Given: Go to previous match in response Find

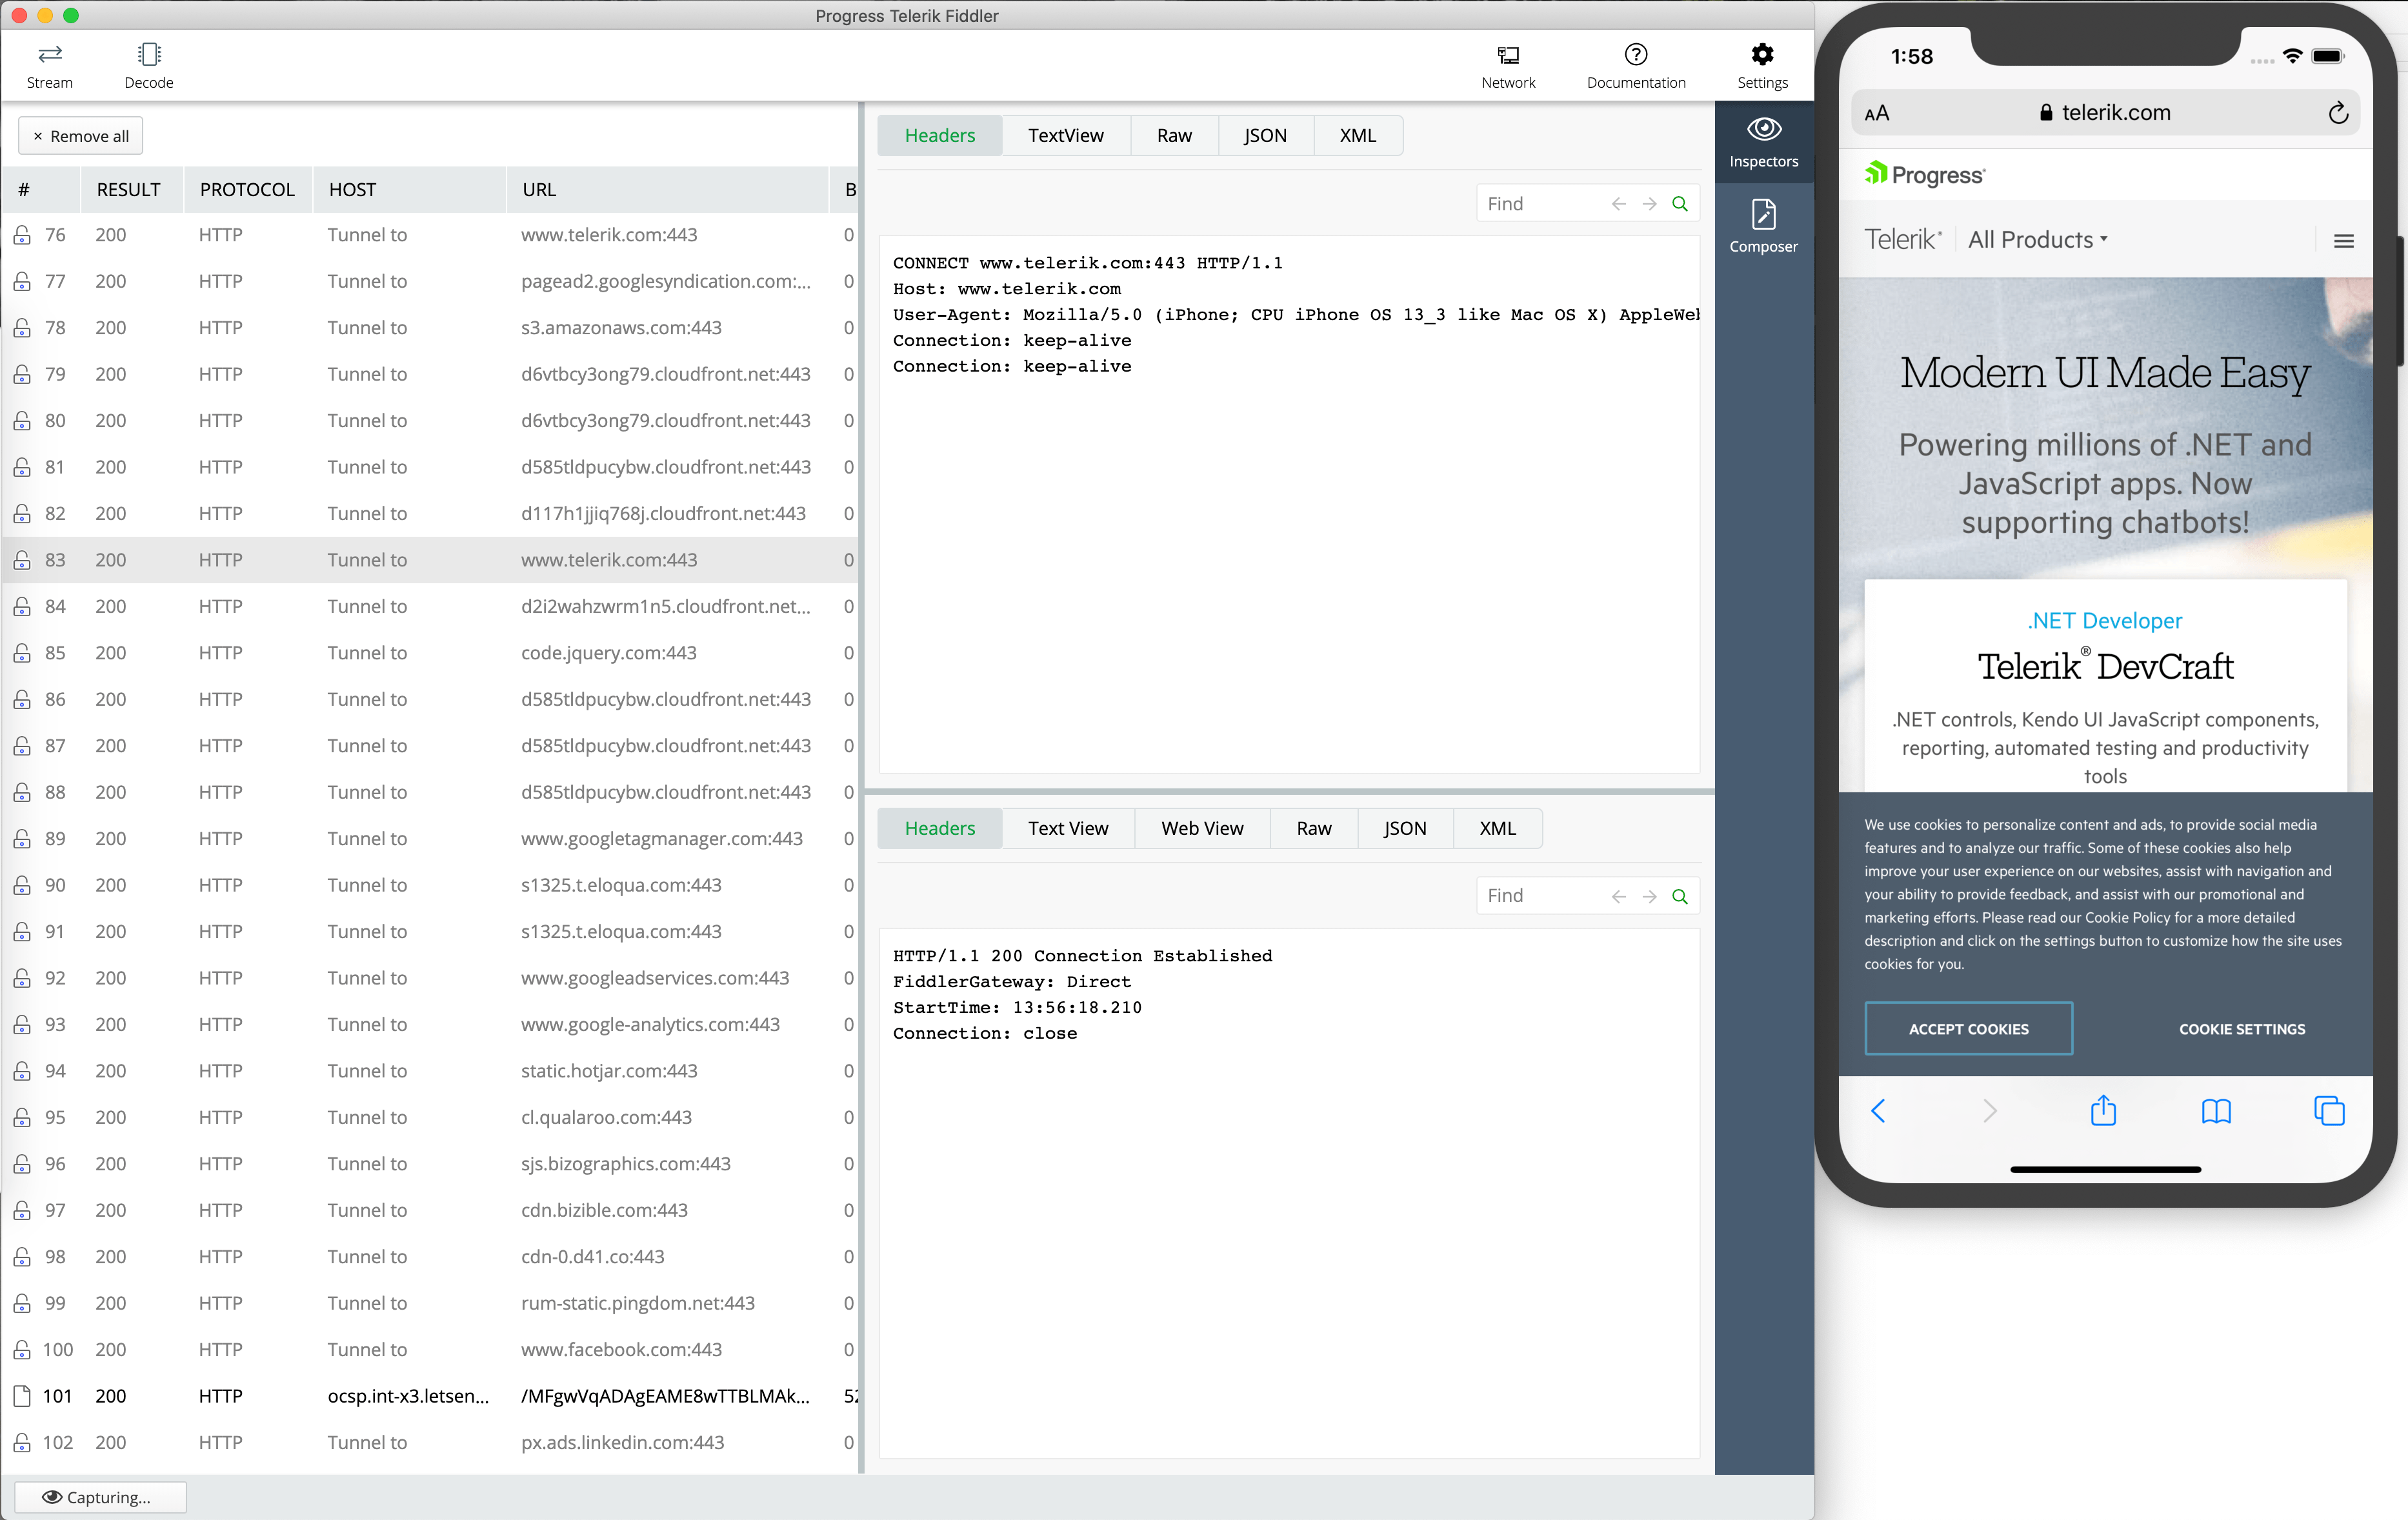Looking at the screenshot, I should point(1619,896).
